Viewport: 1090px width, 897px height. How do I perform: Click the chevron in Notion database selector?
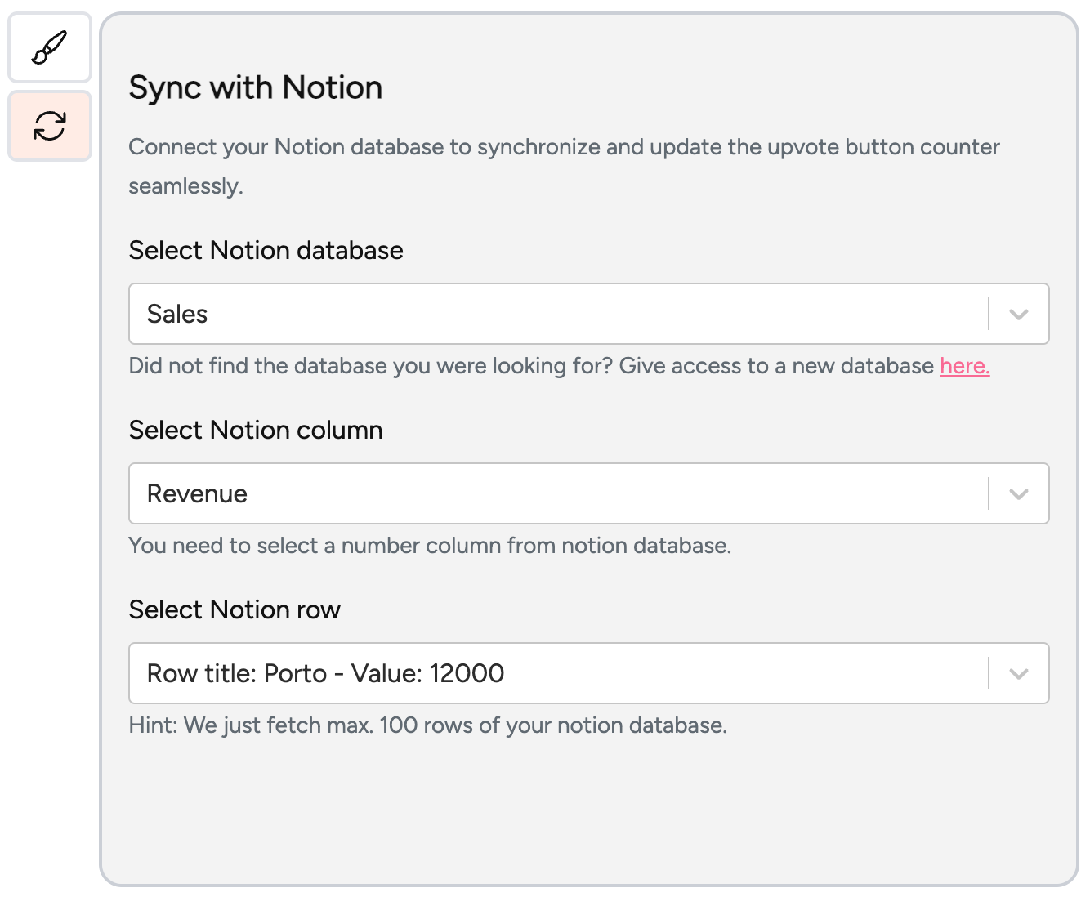tap(1018, 315)
